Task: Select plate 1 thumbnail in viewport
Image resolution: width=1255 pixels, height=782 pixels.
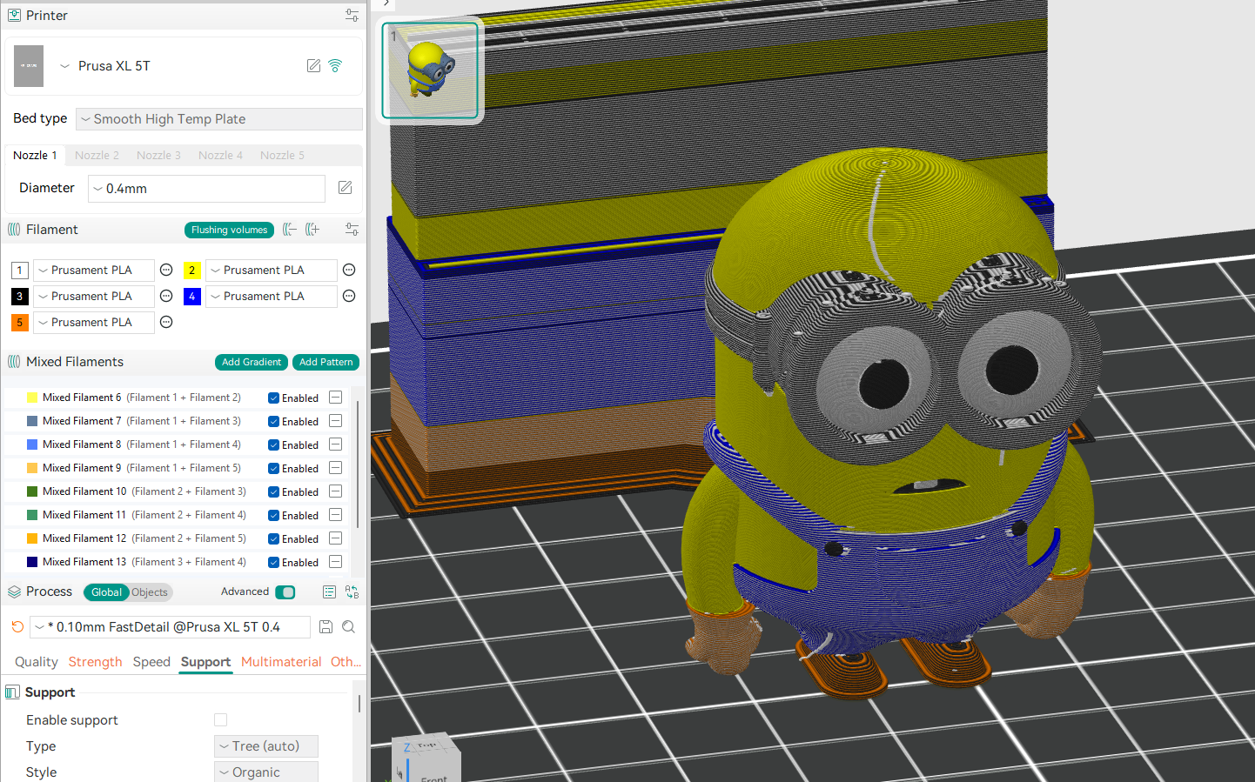Action: point(431,70)
